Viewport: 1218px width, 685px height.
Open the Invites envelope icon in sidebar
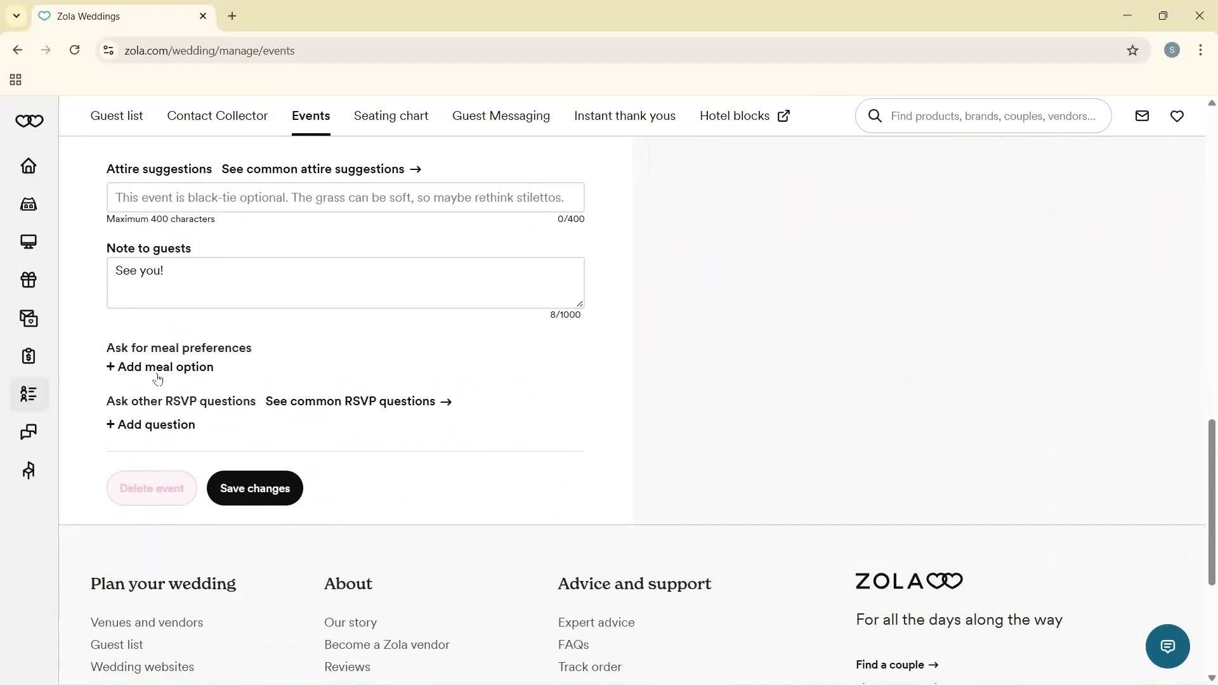[29, 318]
